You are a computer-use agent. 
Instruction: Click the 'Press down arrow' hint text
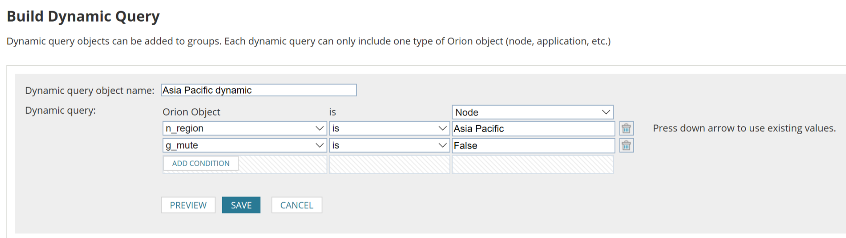(744, 128)
